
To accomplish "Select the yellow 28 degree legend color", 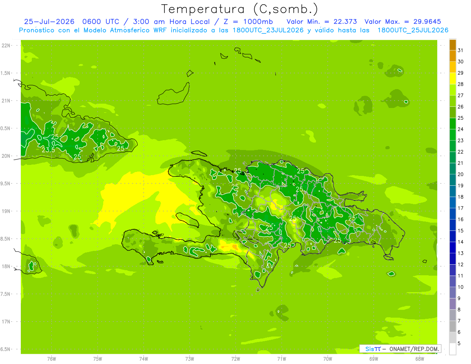I will point(453,79).
